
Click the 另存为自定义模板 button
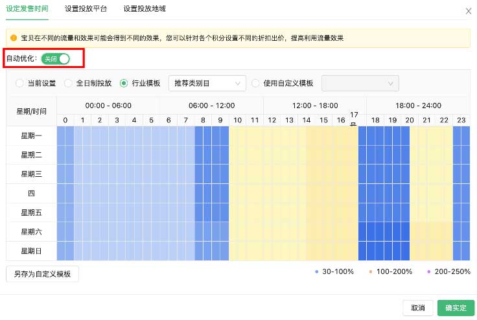(42, 274)
